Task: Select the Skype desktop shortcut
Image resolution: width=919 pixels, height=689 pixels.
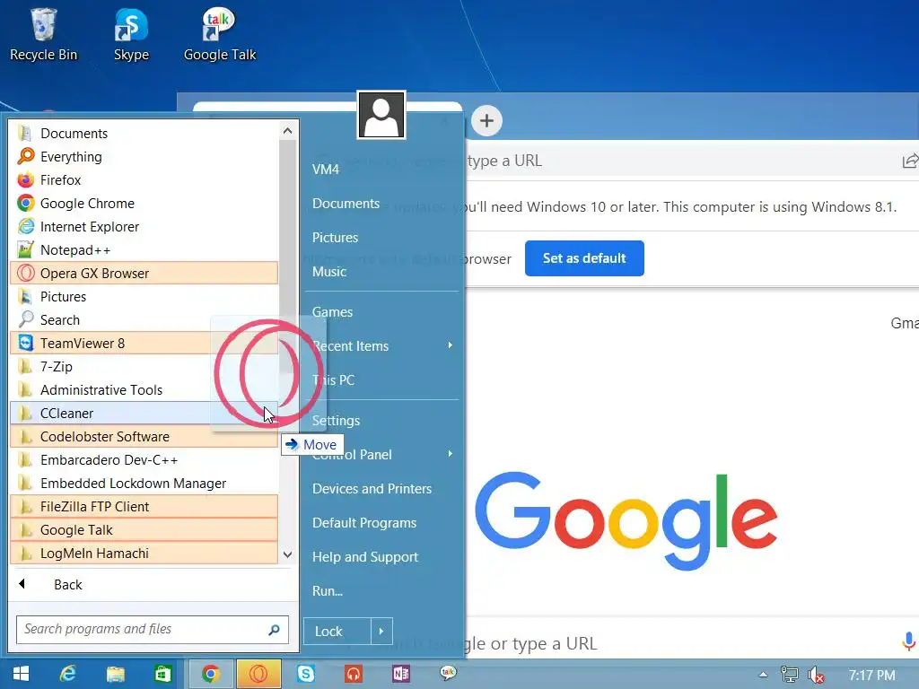Action: [131, 35]
